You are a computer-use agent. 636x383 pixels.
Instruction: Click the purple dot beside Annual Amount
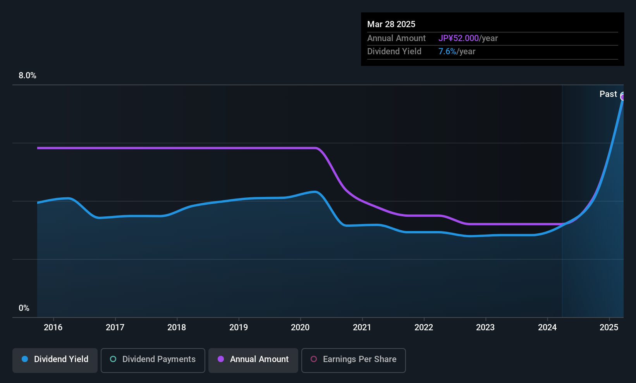[221, 359]
